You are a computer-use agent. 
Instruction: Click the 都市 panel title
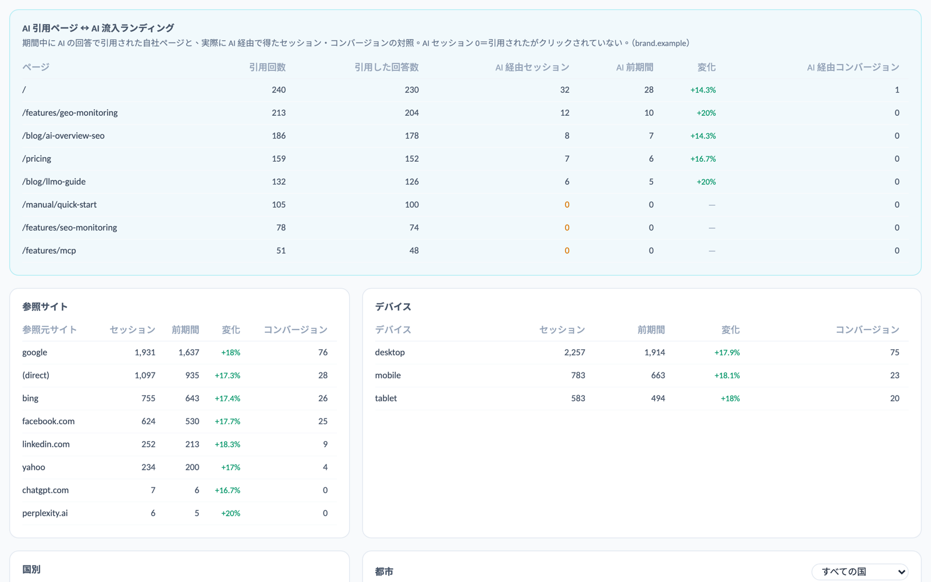click(384, 572)
